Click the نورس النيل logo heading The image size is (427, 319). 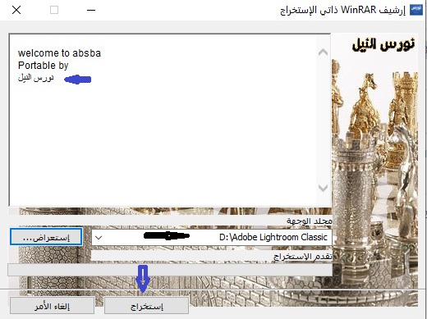[x=383, y=44]
